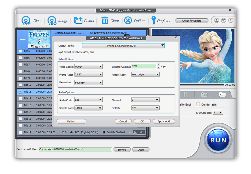Take a snapshot with camera icon

[204, 95]
